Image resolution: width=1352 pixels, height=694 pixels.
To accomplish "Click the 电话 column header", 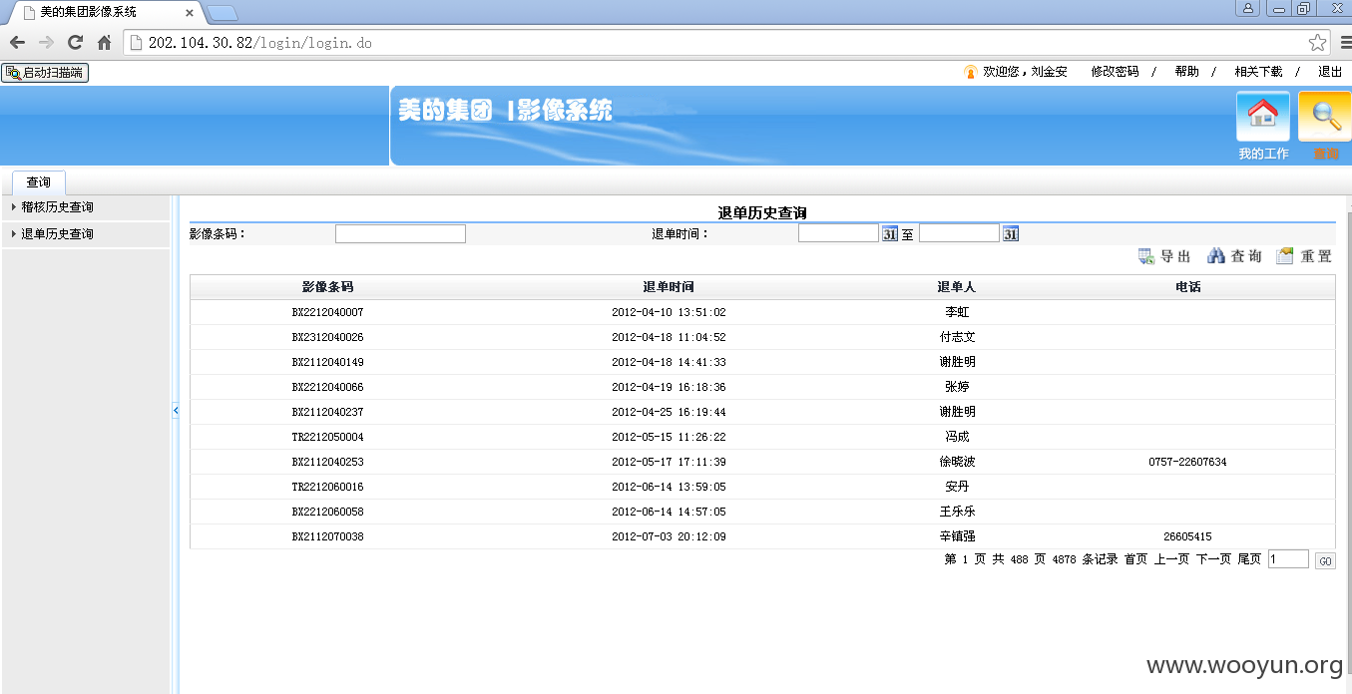I will coord(1187,287).
